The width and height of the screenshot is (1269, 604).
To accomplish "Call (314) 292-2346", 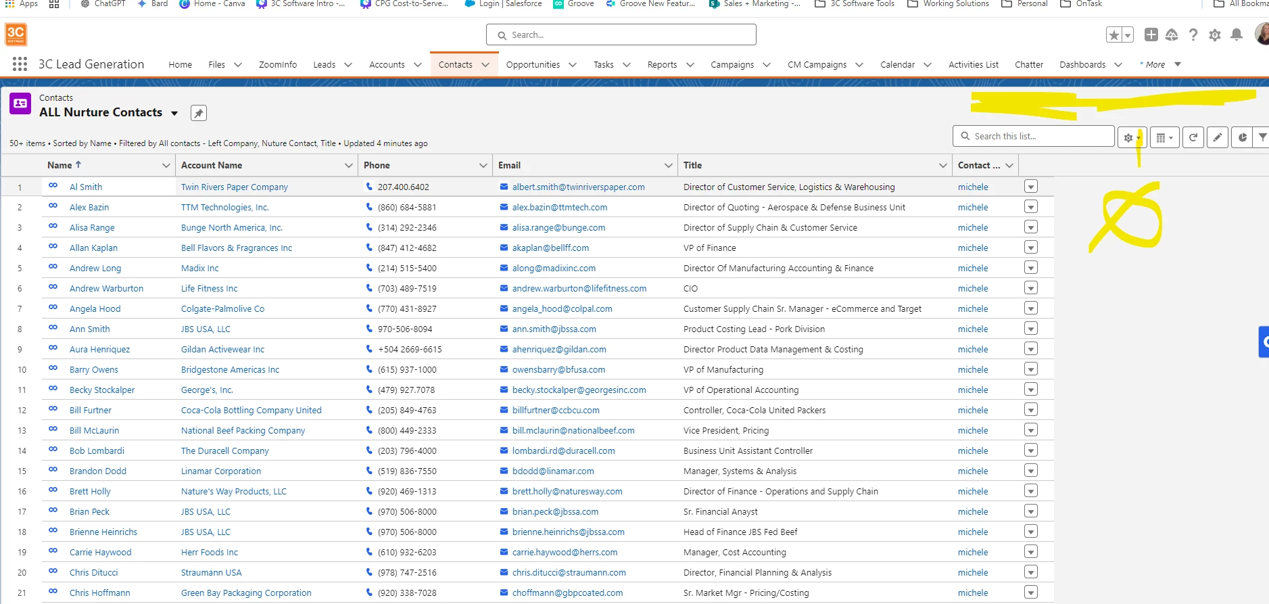I will (x=407, y=227).
